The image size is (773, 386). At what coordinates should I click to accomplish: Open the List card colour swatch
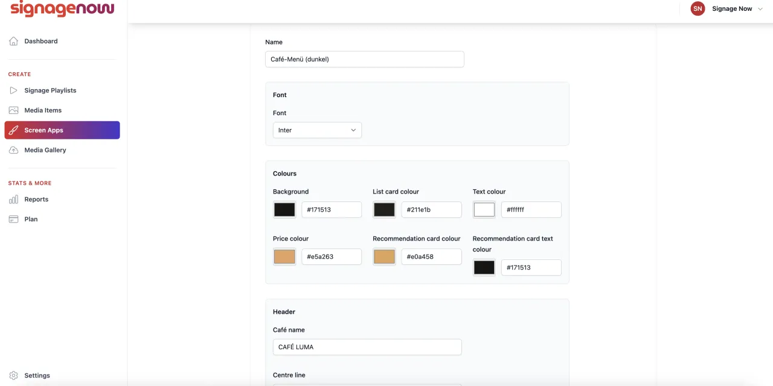[384, 209]
